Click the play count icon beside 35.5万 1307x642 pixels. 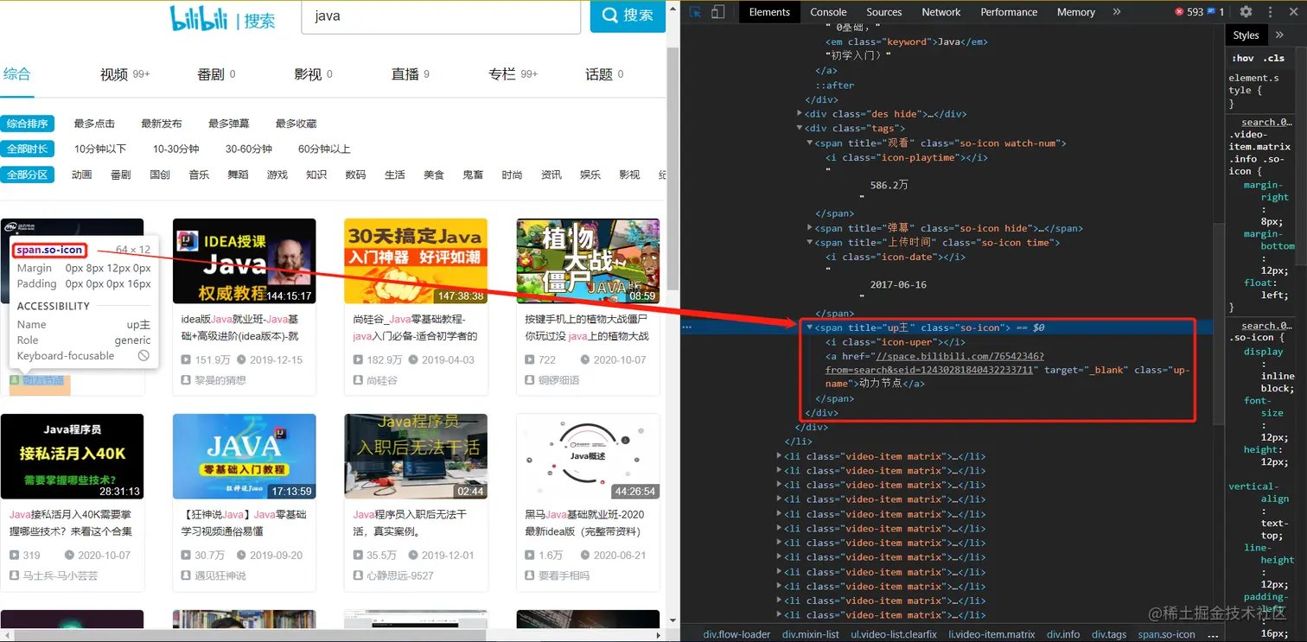[x=358, y=555]
